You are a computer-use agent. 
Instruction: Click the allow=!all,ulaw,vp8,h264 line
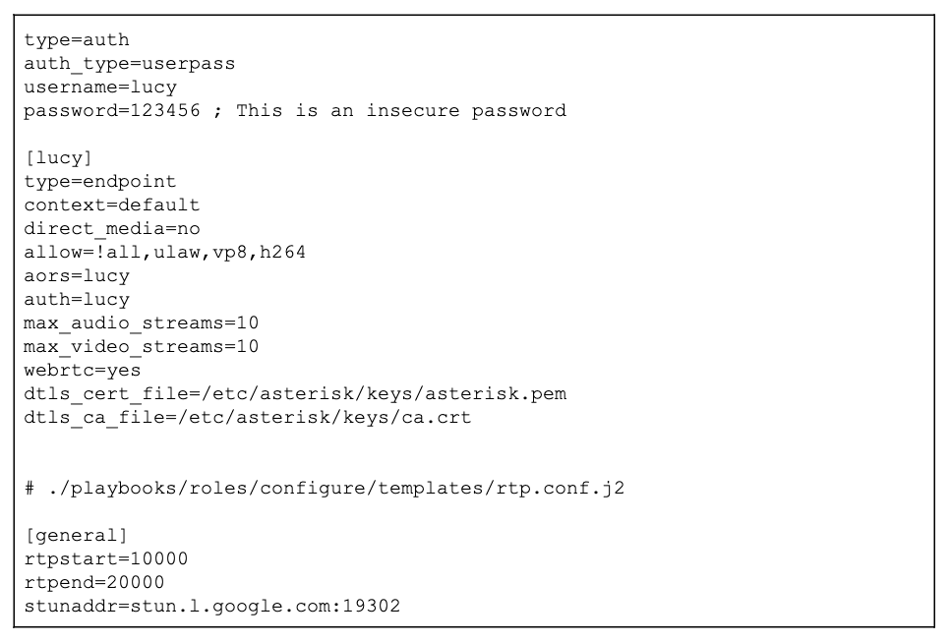[x=164, y=253]
